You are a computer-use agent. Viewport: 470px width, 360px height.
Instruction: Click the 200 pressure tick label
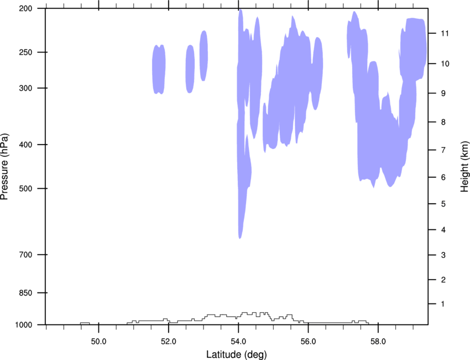(x=25, y=8)
